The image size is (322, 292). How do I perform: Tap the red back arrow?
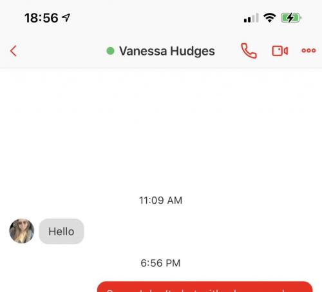coord(14,51)
